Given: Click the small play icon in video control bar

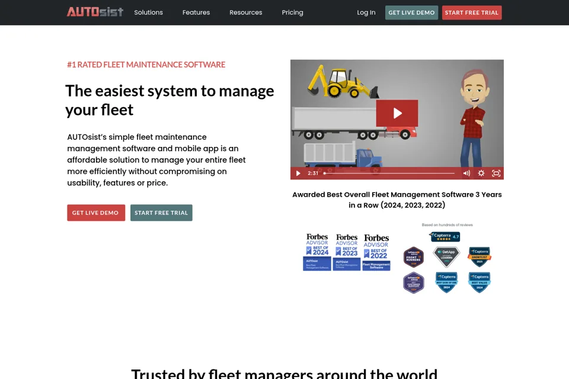Looking at the screenshot, I should (x=298, y=174).
